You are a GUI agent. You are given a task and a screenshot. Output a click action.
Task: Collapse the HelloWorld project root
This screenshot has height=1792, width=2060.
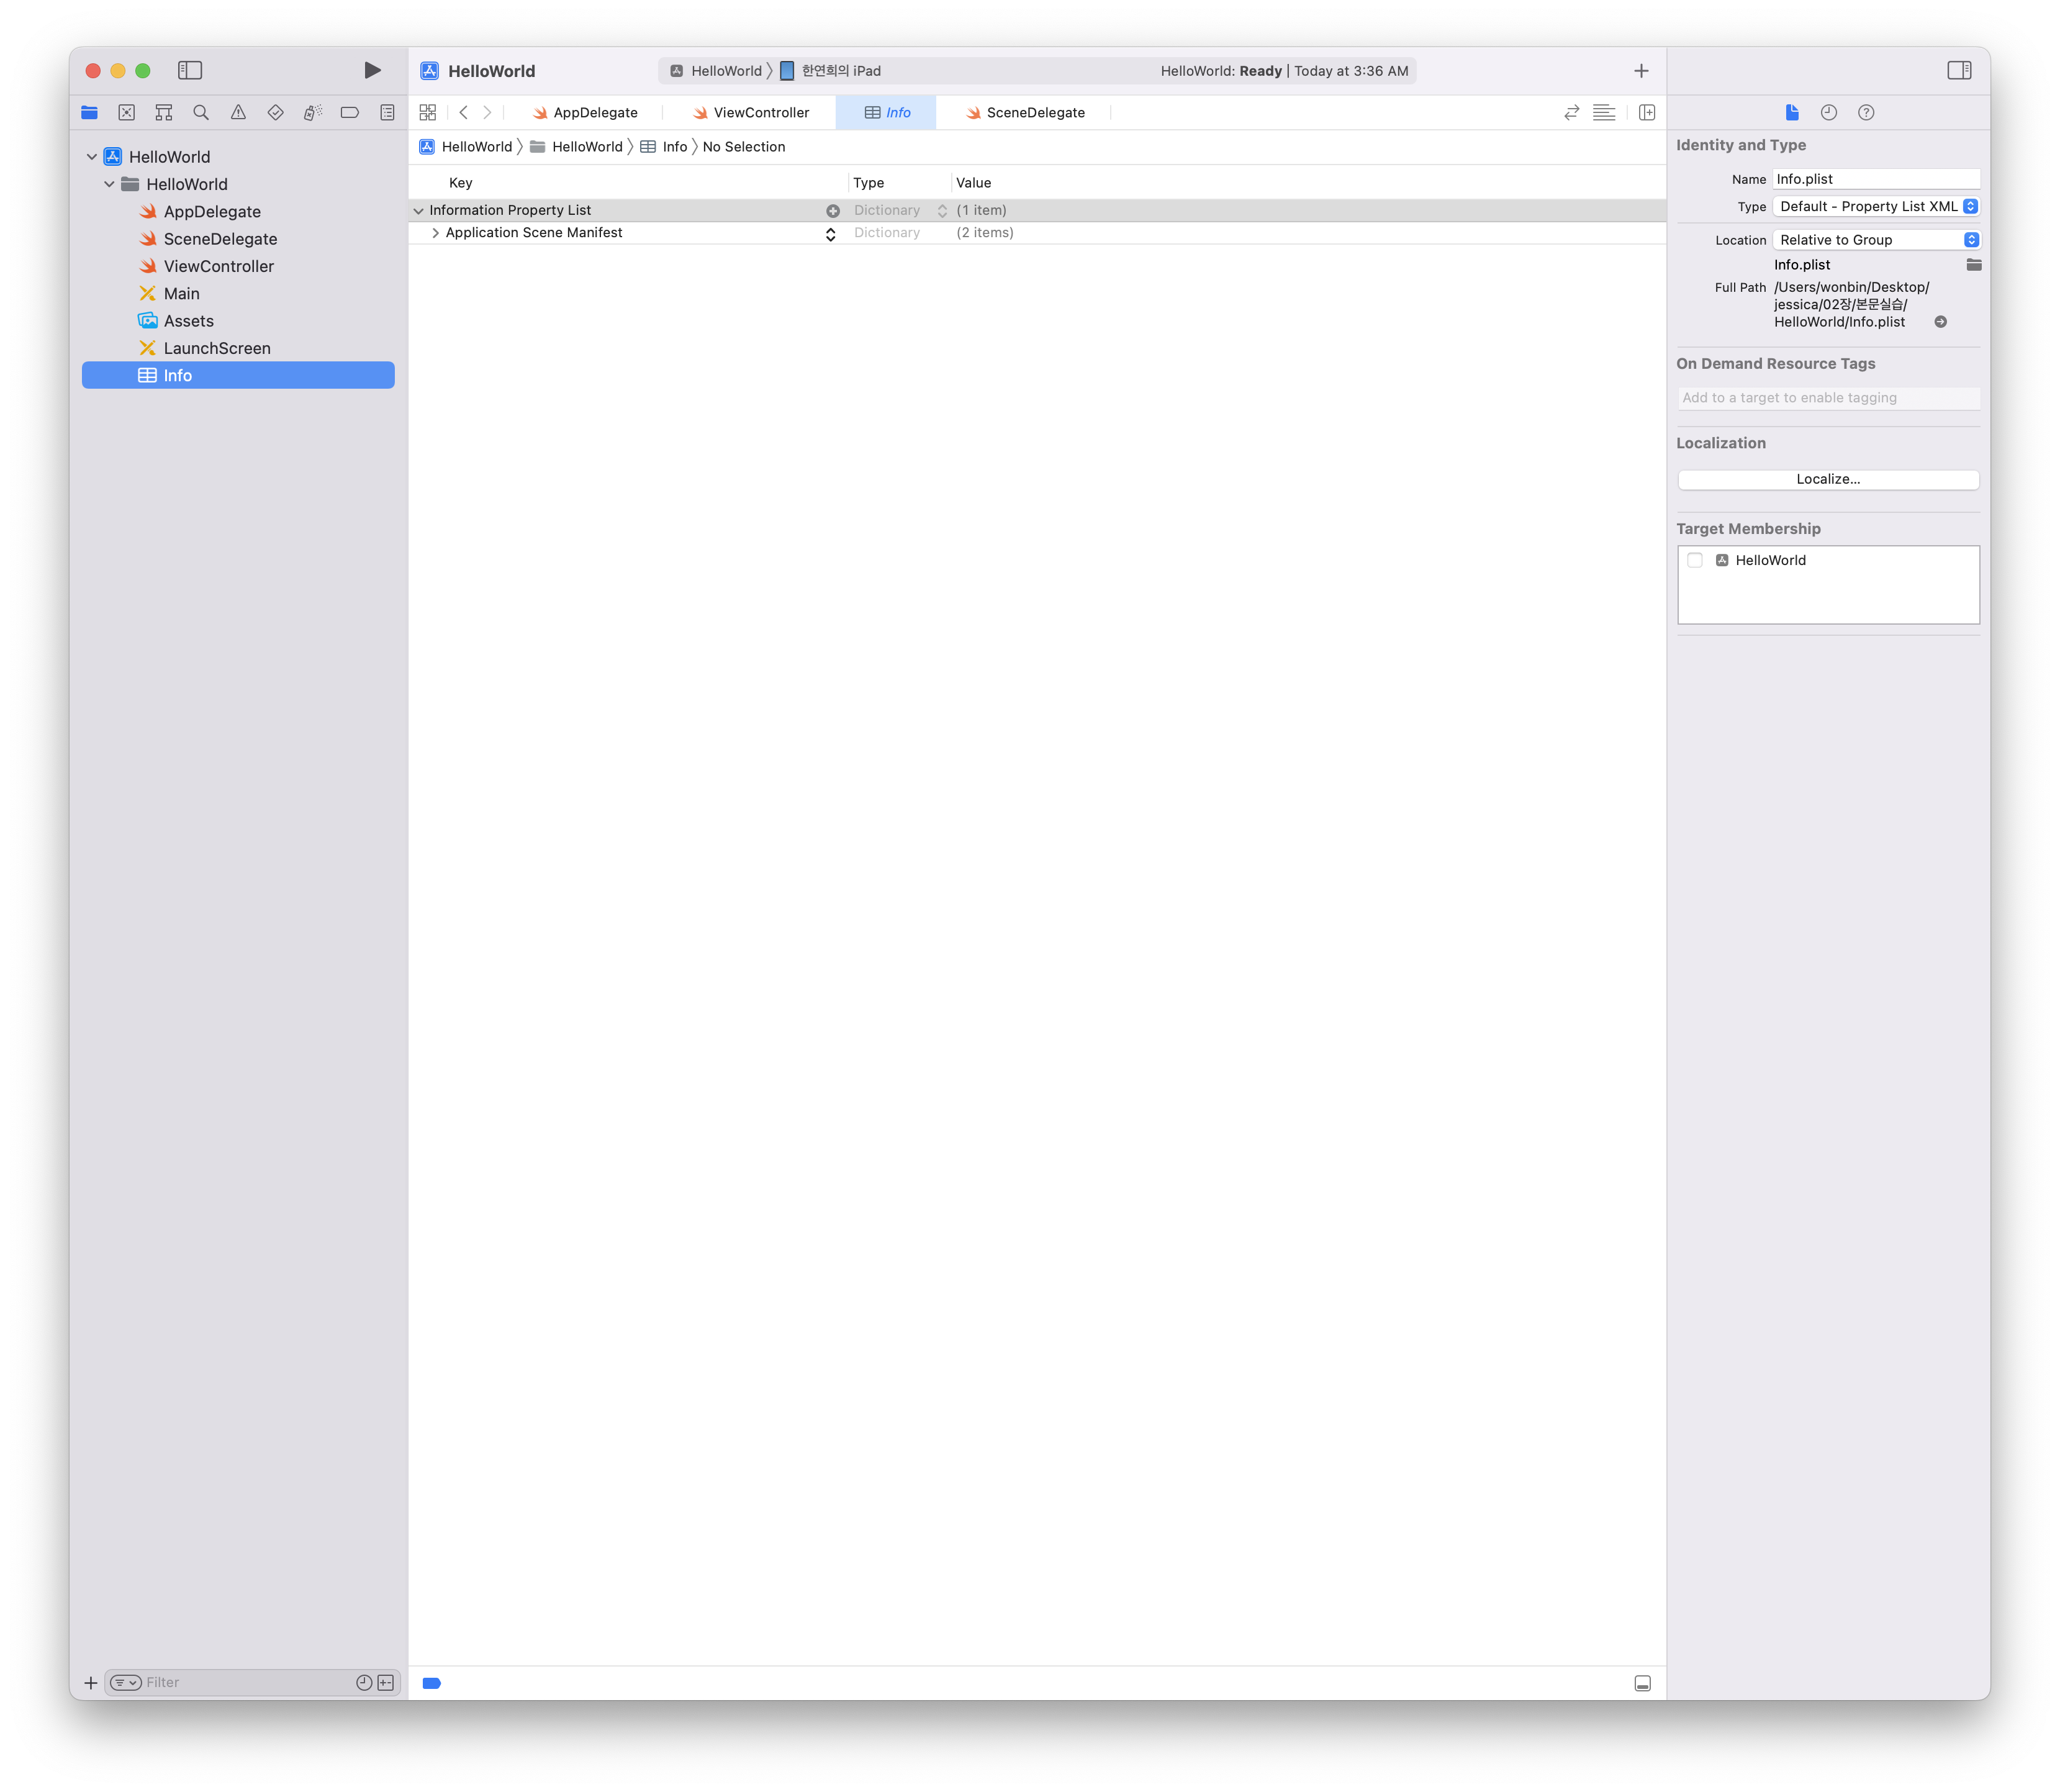92,156
